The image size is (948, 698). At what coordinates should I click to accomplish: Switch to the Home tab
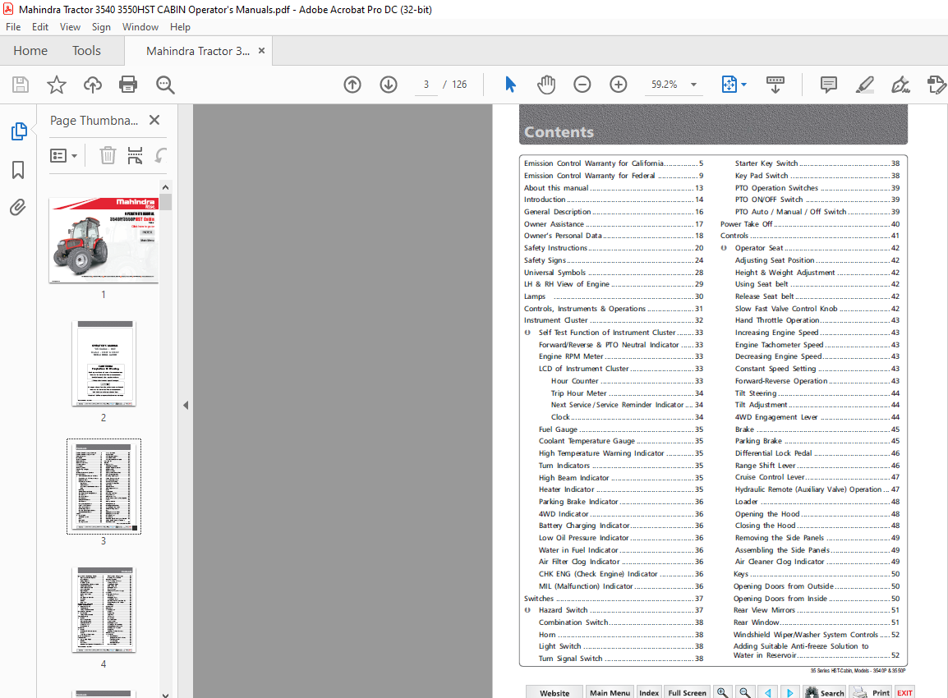click(30, 51)
